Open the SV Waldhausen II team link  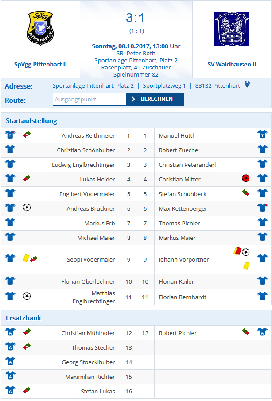(x=232, y=65)
